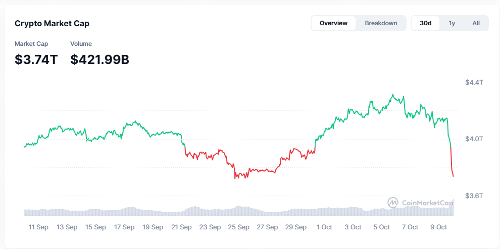Select the $3.74T market cap value
Viewport: 500px width, 249px height.
pyautogui.click(x=36, y=59)
